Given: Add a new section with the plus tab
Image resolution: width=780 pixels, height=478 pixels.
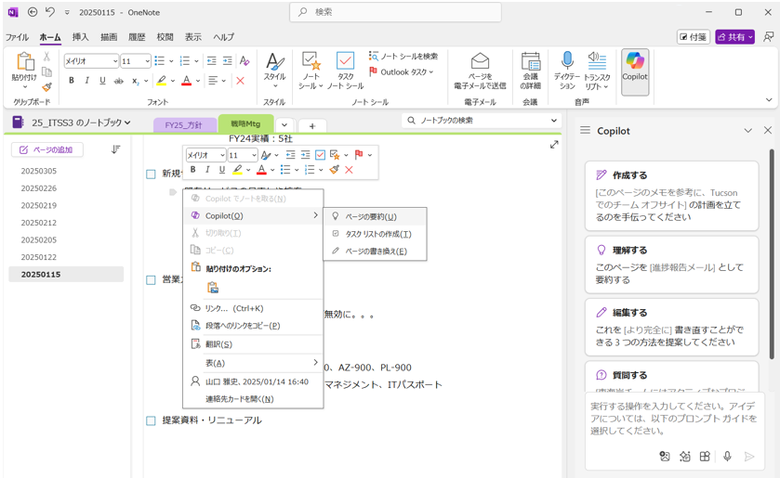Looking at the screenshot, I should click(x=312, y=125).
